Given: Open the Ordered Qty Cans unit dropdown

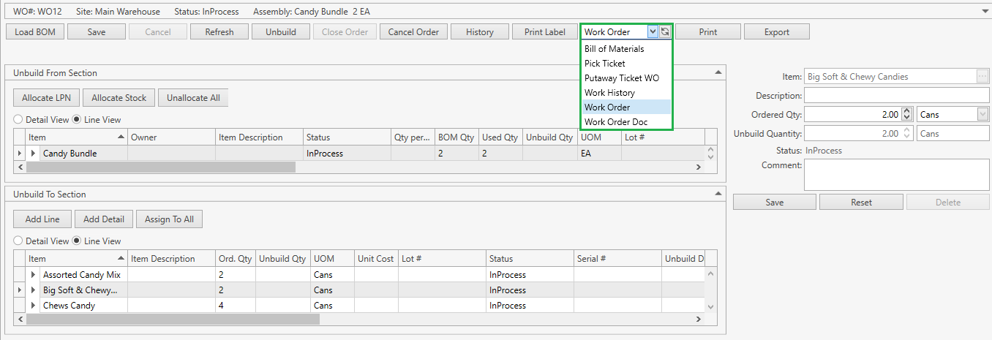Looking at the screenshot, I should [x=982, y=114].
